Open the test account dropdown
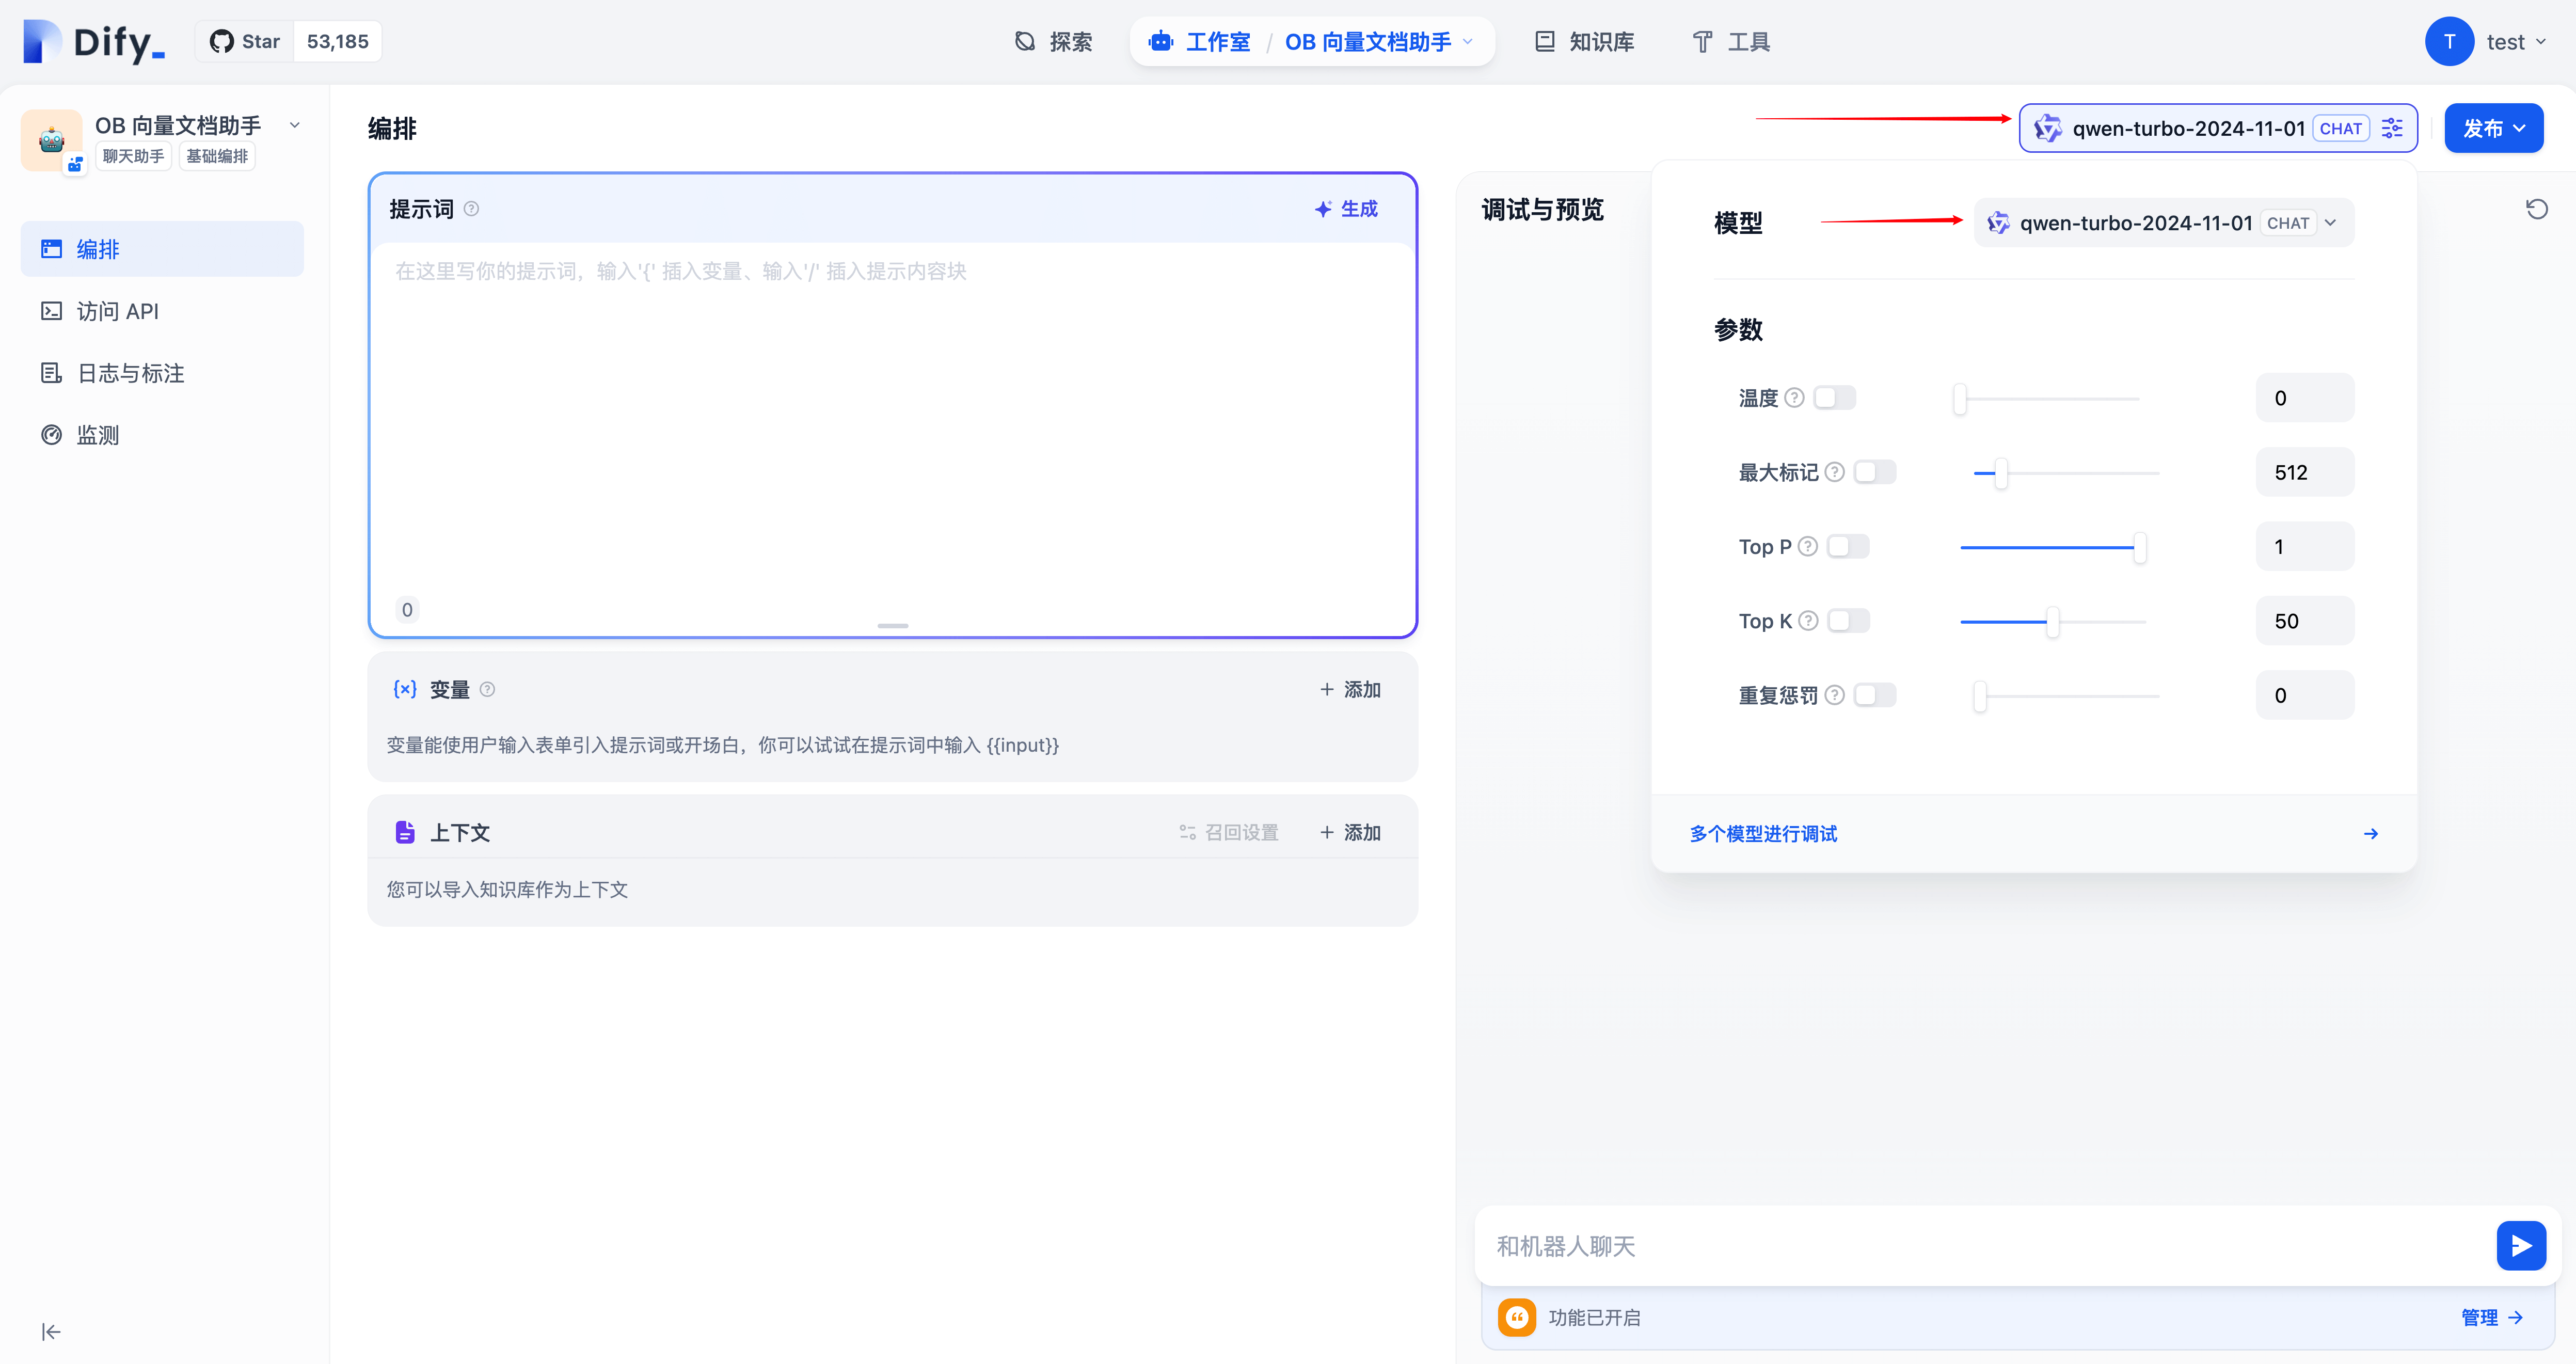The height and width of the screenshot is (1364, 2576). (x=2515, y=42)
